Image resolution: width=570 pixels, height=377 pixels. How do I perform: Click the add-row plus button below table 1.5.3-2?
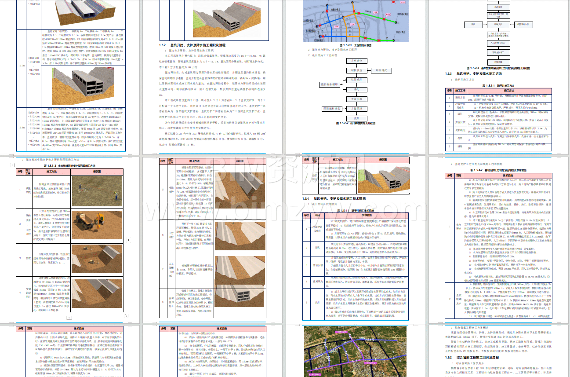(x=69, y=317)
